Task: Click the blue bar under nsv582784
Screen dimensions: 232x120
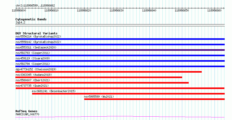Action: [x=120, y=66]
